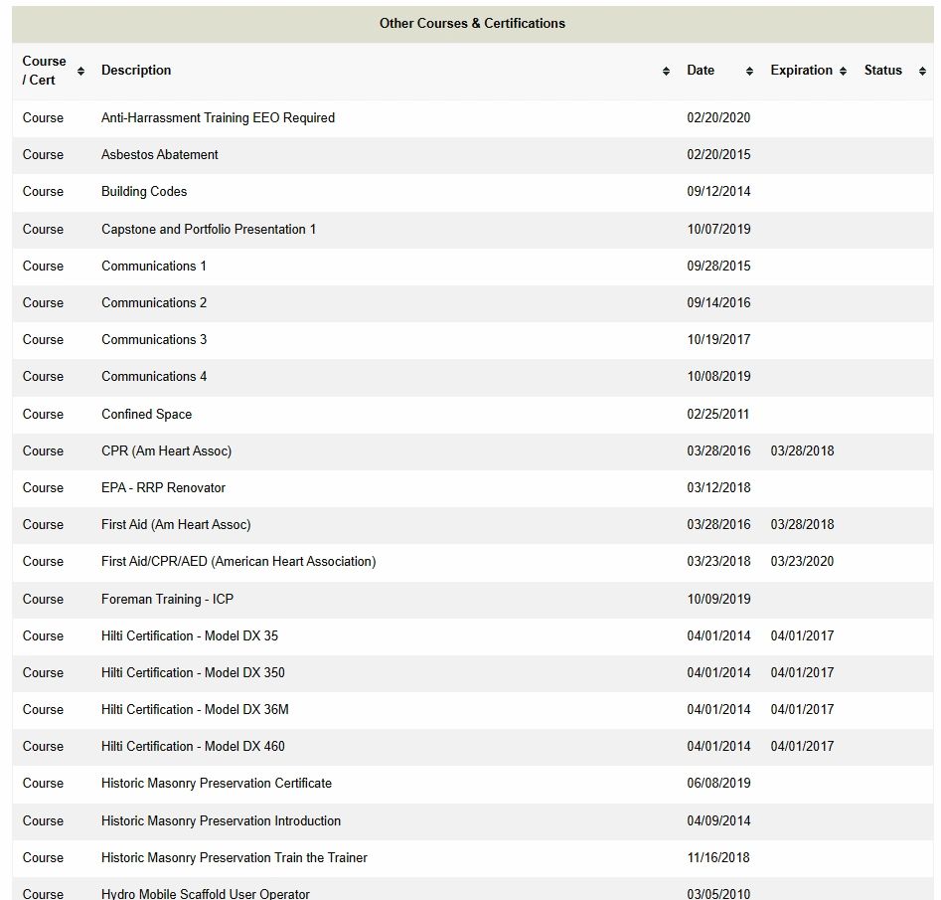Click the date 02/20/2020
The image size is (941, 900).
pyautogui.click(x=718, y=117)
